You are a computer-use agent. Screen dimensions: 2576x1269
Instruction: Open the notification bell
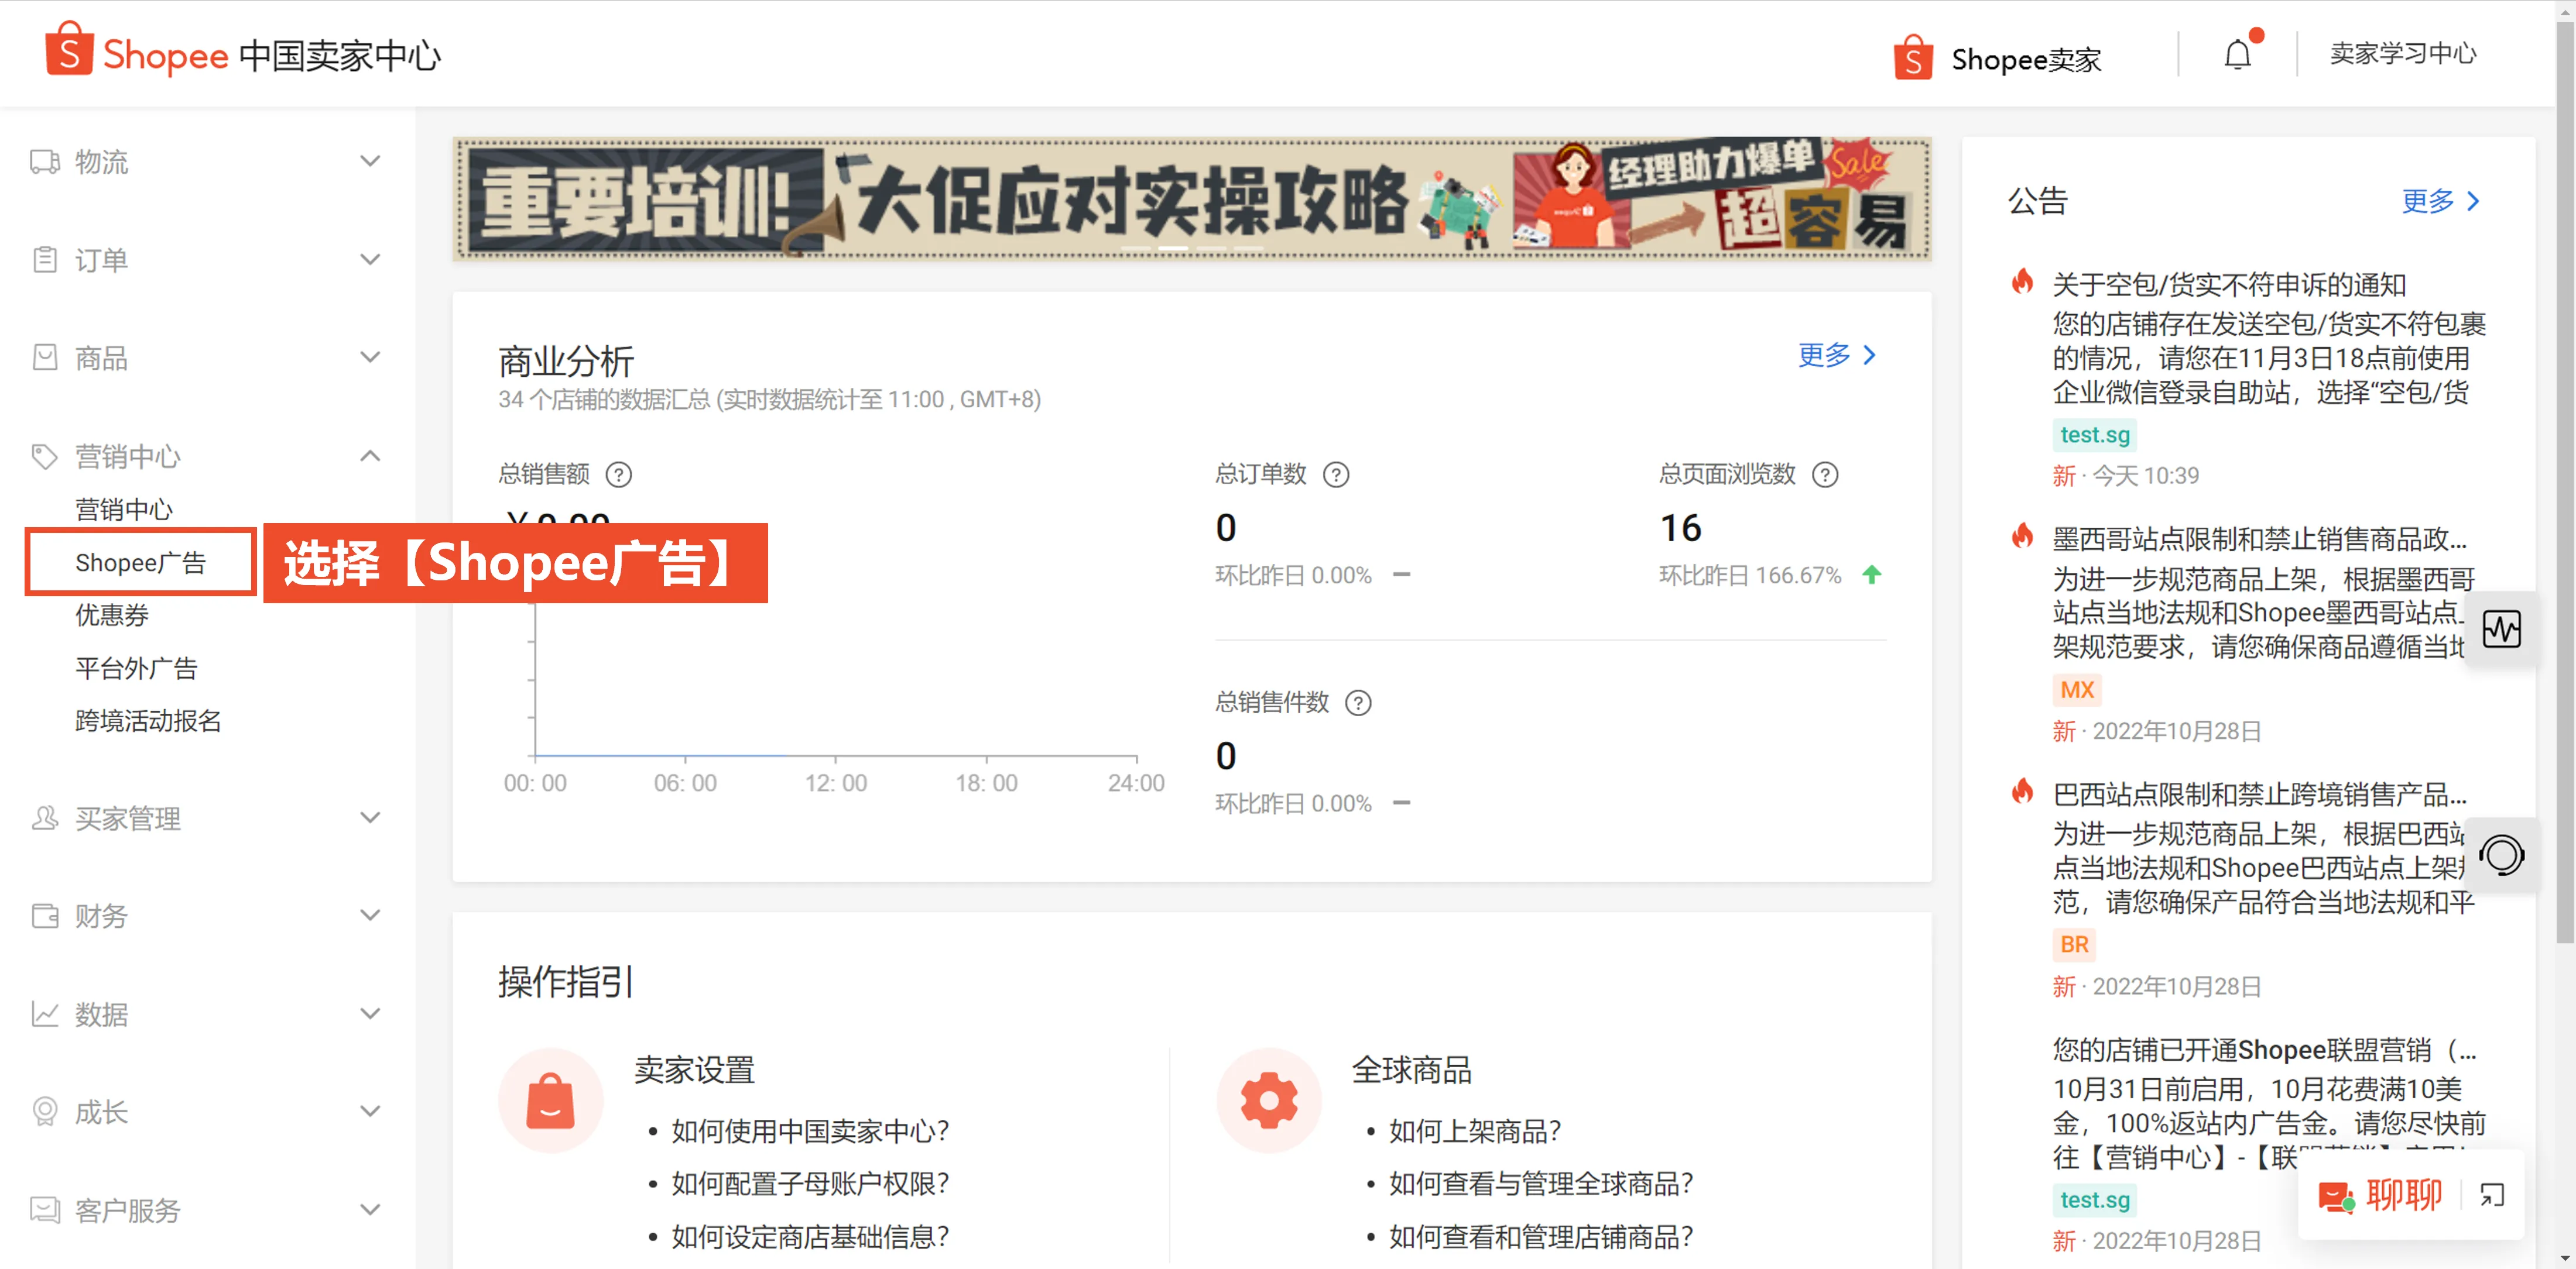(x=2237, y=54)
